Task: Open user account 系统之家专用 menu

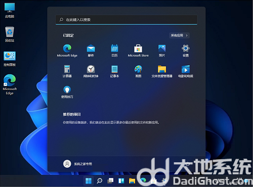Action: pos(78,164)
